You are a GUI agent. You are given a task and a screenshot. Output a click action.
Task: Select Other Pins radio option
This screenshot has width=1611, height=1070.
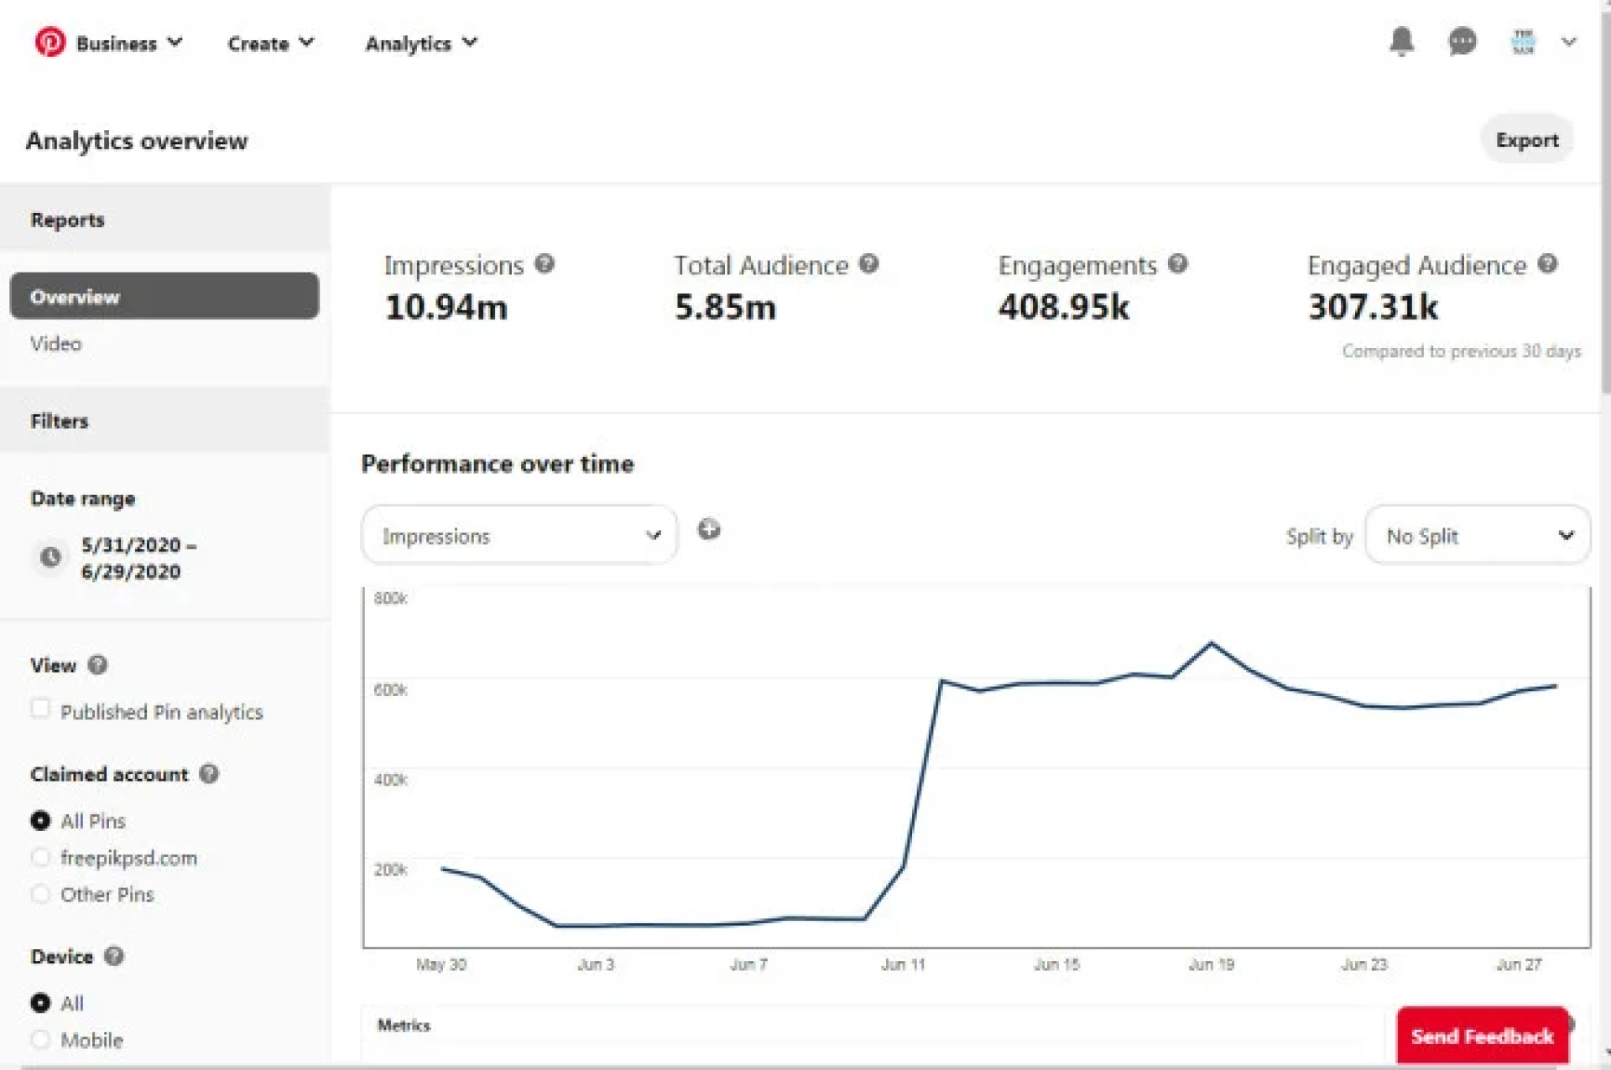[x=40, y=894]
